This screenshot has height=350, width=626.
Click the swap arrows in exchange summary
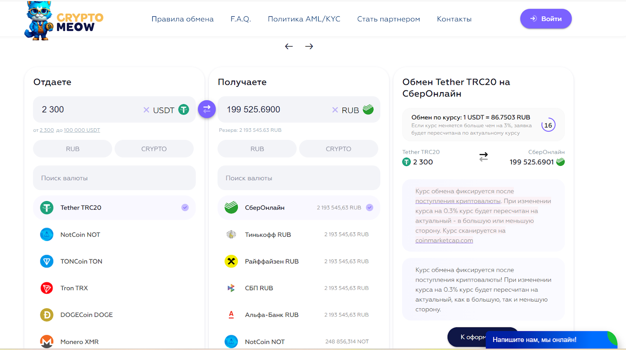[484, 157]
